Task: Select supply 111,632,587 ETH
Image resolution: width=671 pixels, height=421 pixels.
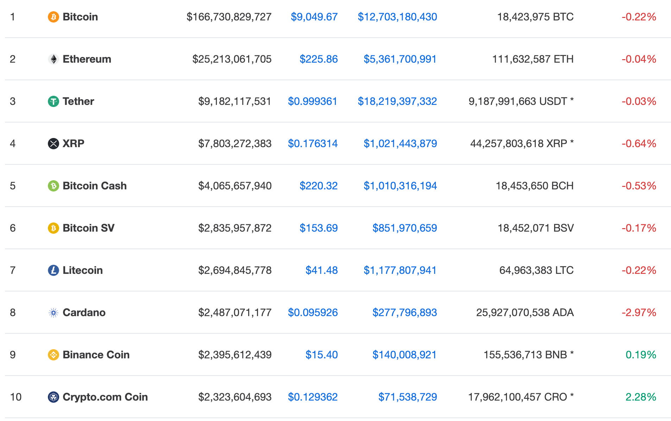Action: coord(533,59)
